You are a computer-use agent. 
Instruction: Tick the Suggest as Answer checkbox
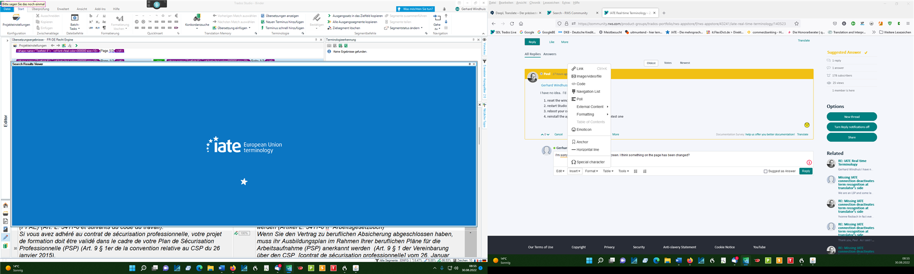tap(766, 171)
